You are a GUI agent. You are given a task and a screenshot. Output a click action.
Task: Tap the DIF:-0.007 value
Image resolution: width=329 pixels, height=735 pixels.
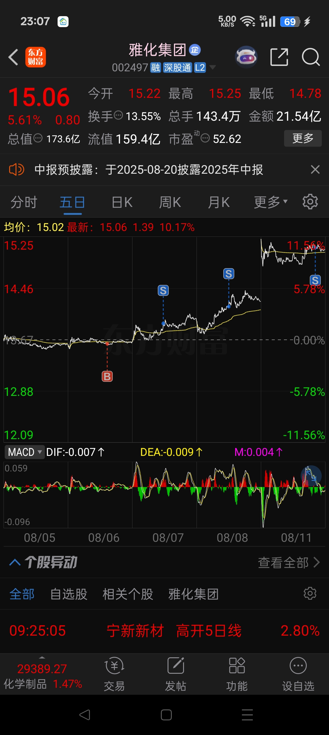pos(75,452)
